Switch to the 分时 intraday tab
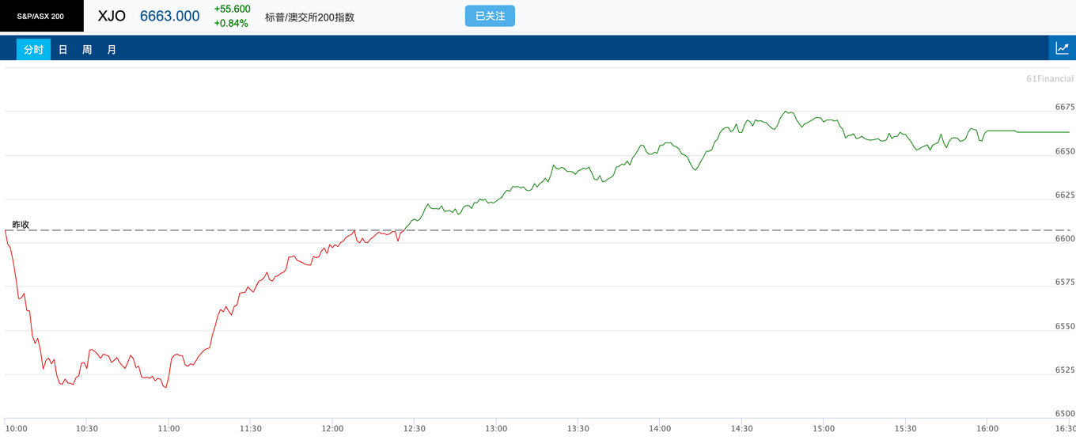Image resolution: width=1076 pixels, height=444 pixels. coord(33,49)
